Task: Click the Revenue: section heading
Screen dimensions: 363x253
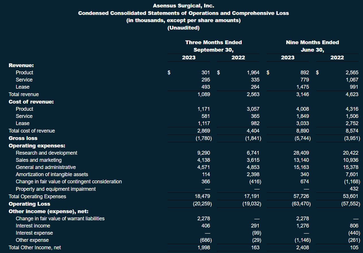Action: click(x=21, y=65)
